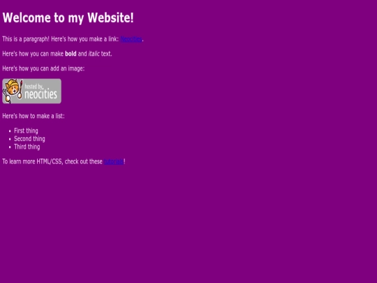Click the hosted by Neocities badge image
Viewport: 377px width, 283px height.
[31, 92]
